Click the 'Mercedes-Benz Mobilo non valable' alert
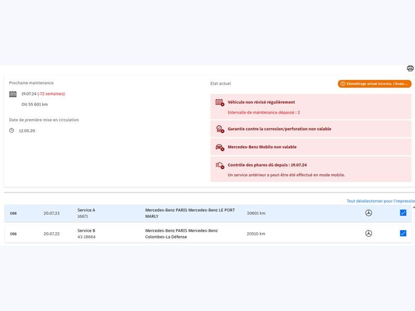 262,147
